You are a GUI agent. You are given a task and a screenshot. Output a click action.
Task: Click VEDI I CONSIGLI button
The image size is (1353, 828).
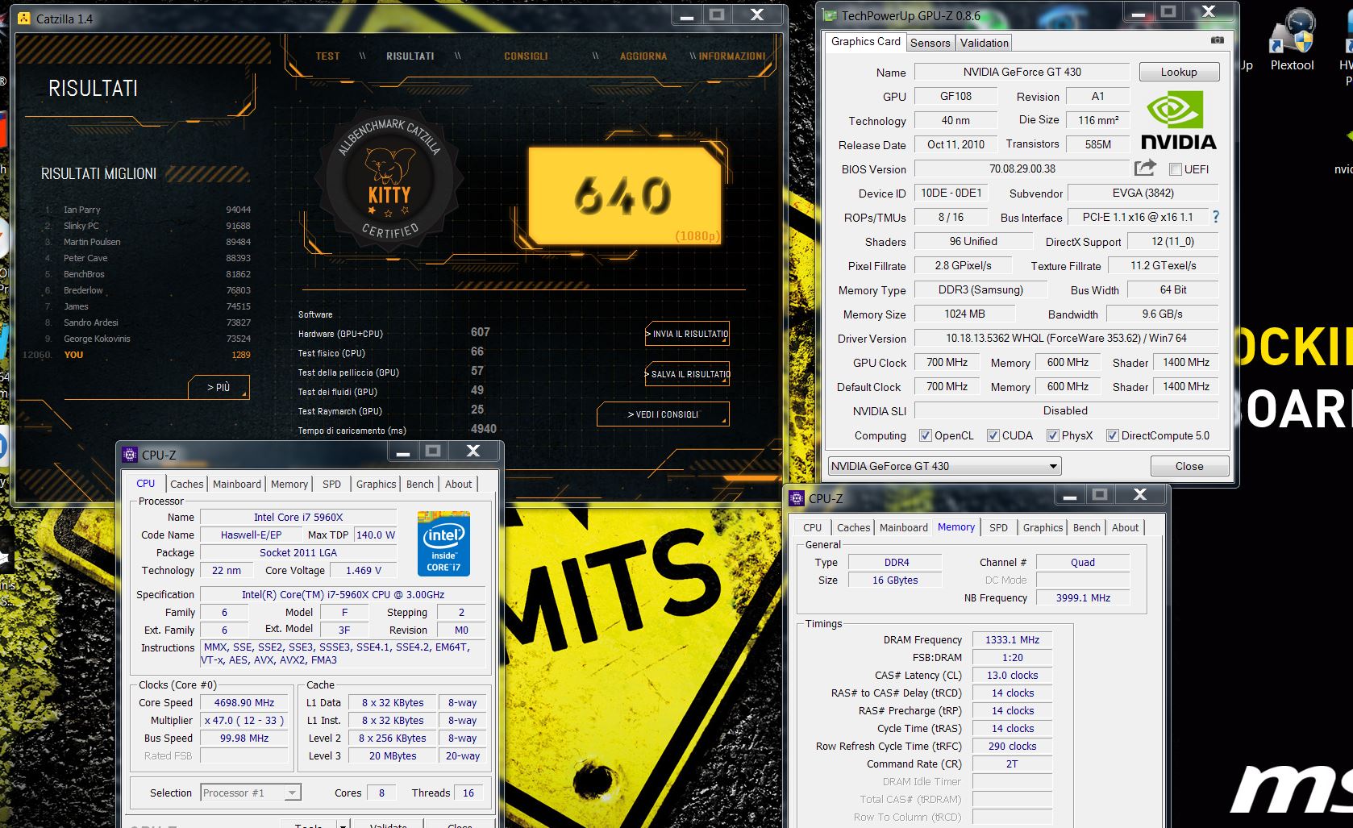(x=663, y=414)
